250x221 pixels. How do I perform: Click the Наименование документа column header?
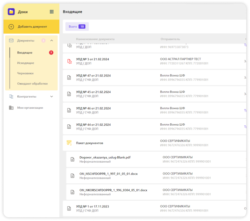95,39
